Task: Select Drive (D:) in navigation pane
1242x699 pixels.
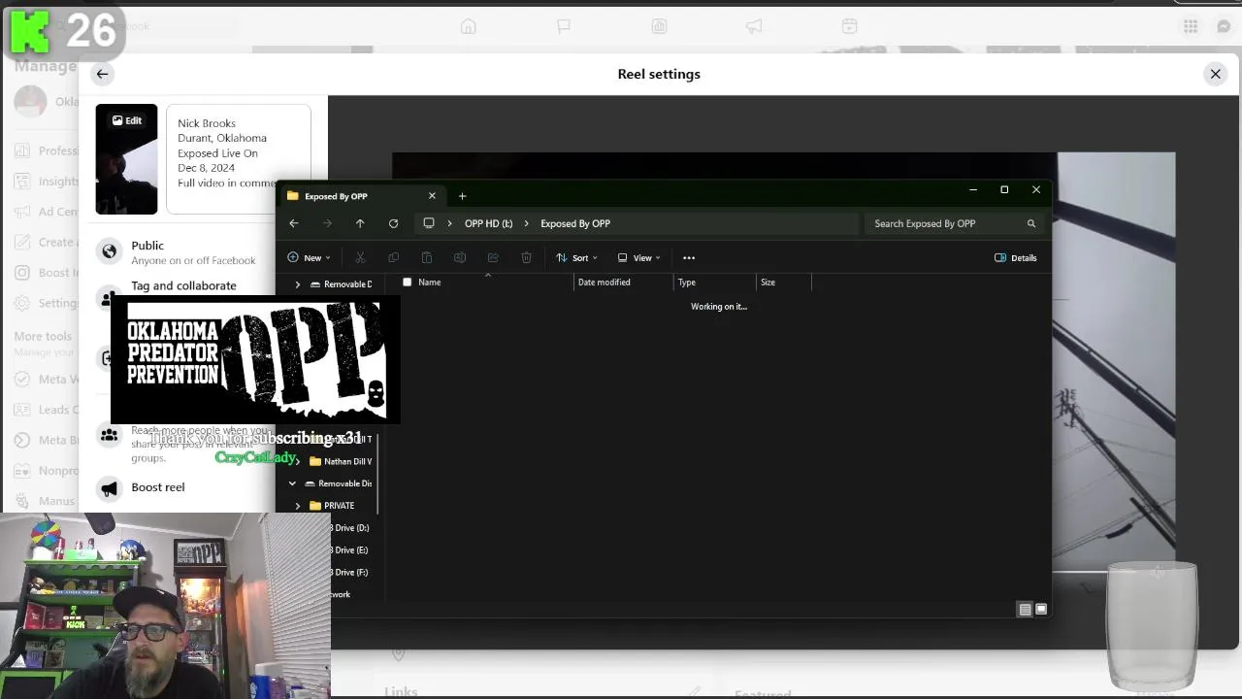Action: tap(350, 528)
